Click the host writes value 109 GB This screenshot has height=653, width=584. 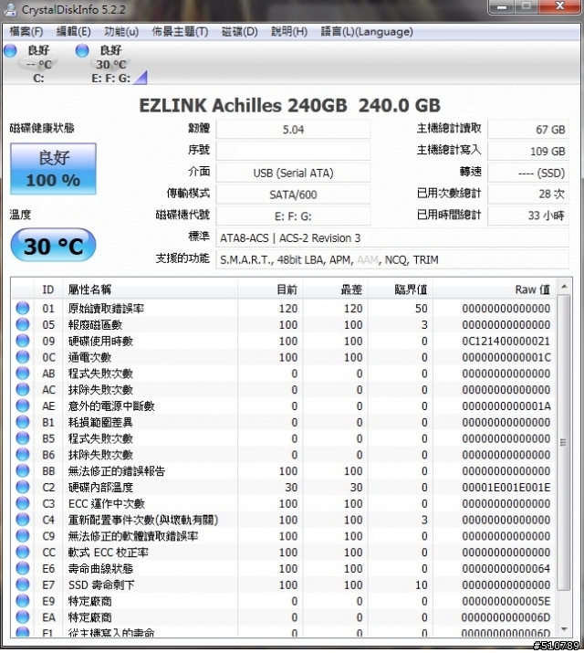pyautogui.click(x=528, y=152)
